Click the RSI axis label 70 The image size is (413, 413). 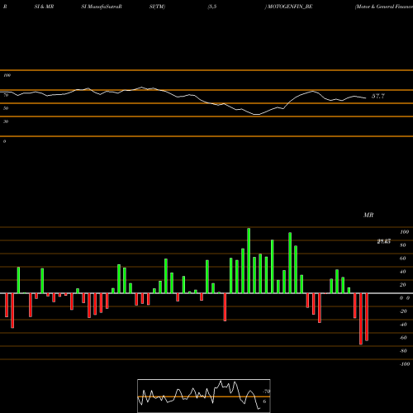tap(6, 95)
